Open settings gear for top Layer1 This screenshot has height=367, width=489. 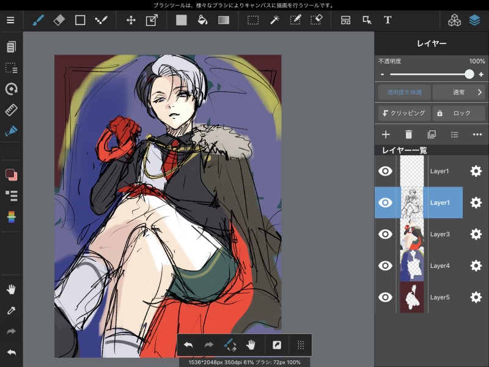click(476, 171)
